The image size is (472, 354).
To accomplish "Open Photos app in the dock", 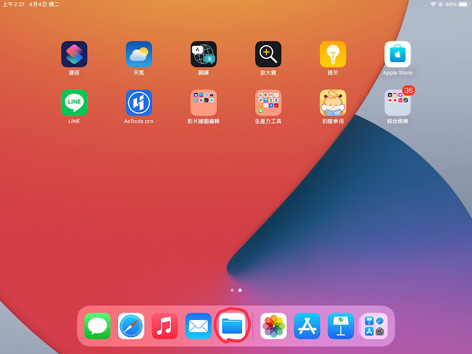I will point(274,326).
